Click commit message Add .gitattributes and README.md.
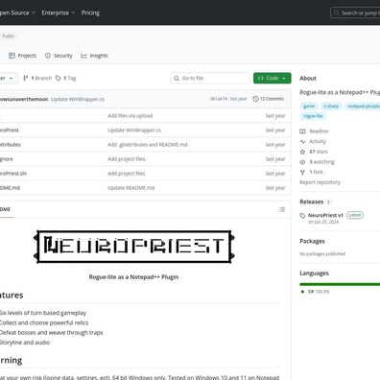Screen dimensions: 380x380 coord(148,145)
